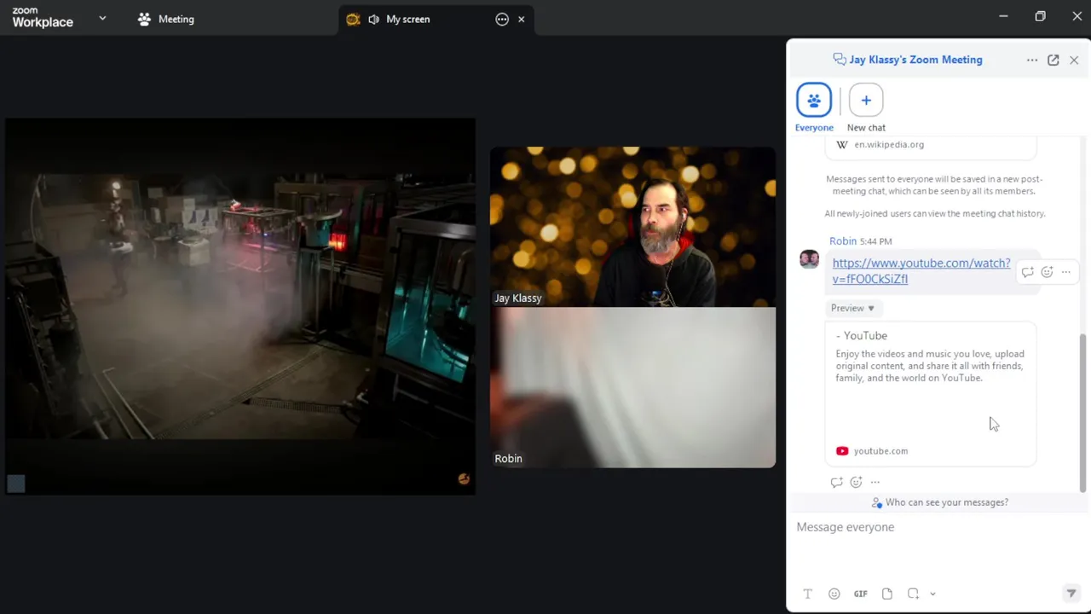Click Who can see your messages?
This screenshot has height=614, width=1091.
pyautogui.click(x=939, y=502)
